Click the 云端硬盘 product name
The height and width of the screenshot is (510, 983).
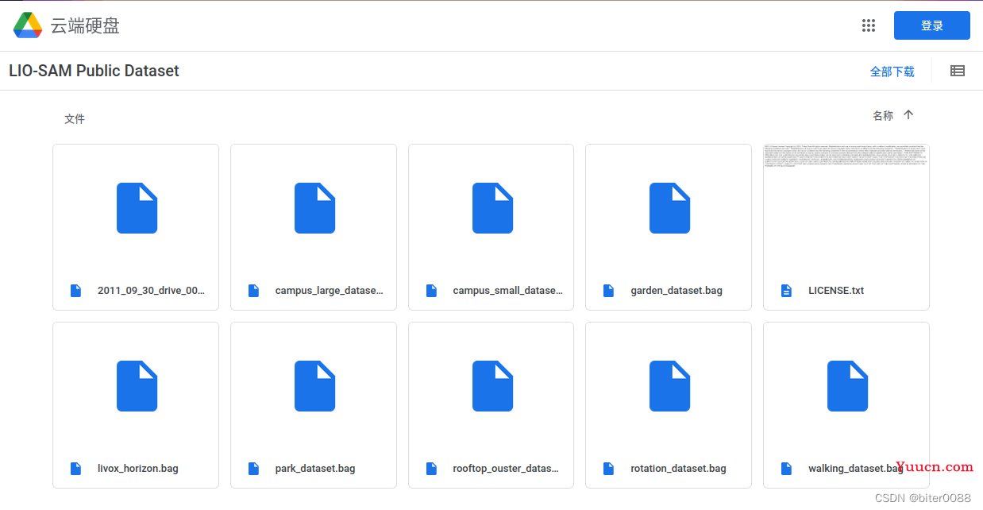(85, 25)
